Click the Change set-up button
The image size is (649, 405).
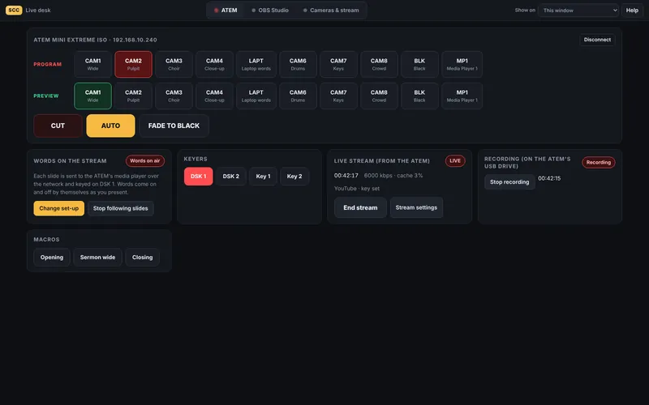tap(58, 208)
